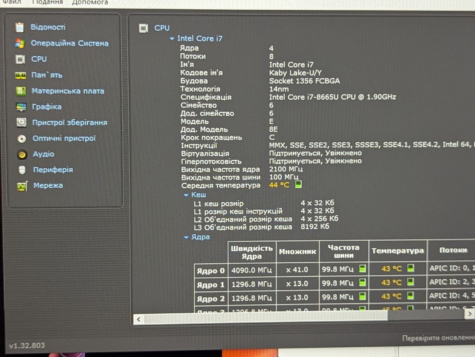
Task: Select the Мережа network icon
Action: click(x=23, y=186)
